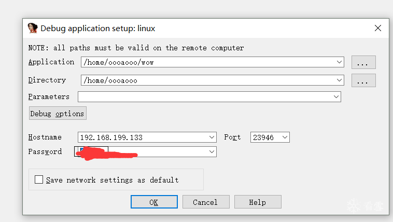Expand the Parameters dropdown
393x222 pixels.
(336, 97)
